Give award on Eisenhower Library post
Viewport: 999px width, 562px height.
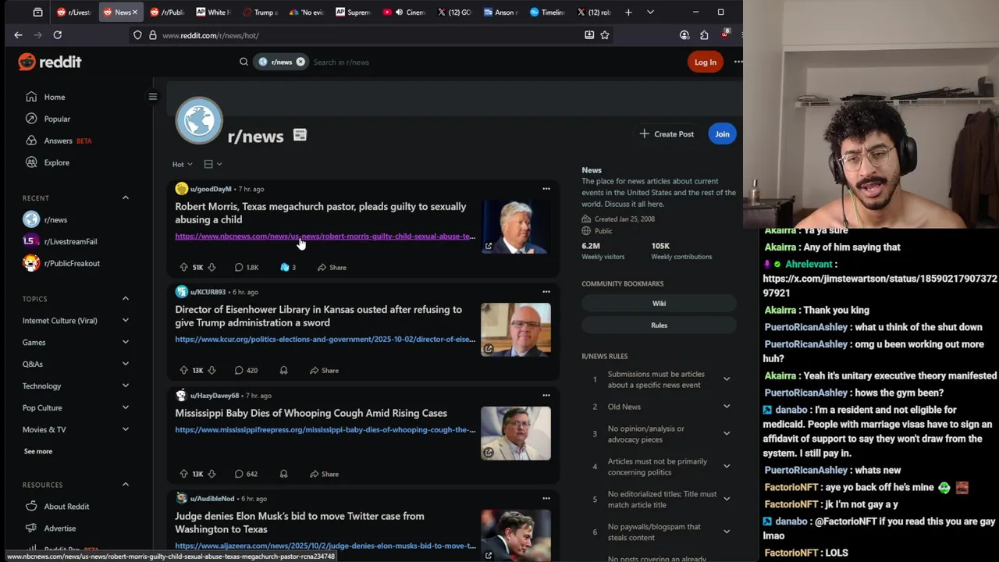[283, 370]
